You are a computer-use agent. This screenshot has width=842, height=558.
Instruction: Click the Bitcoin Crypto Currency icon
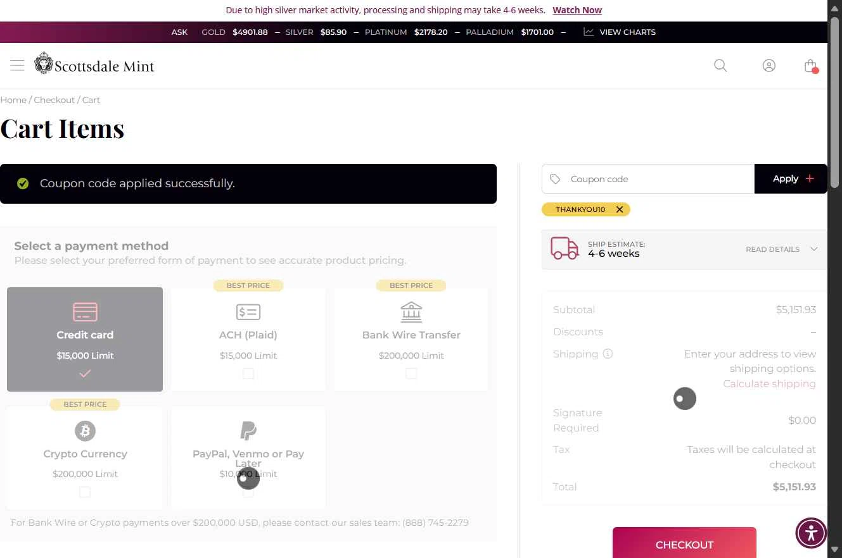coord(85,431)
